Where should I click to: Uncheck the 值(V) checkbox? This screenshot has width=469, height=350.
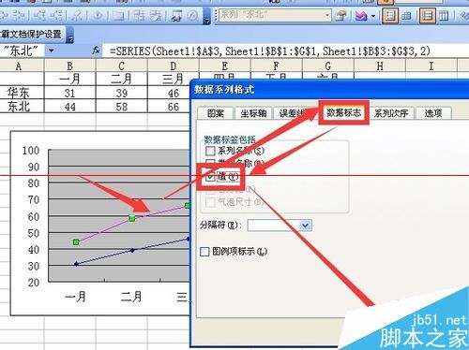pyautogui.click(x=210, y=177)
